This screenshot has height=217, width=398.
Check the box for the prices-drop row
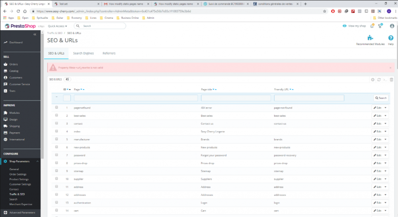[57, 163]
